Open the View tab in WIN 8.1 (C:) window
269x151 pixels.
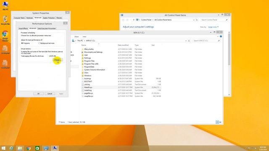(x=84, y=36)
